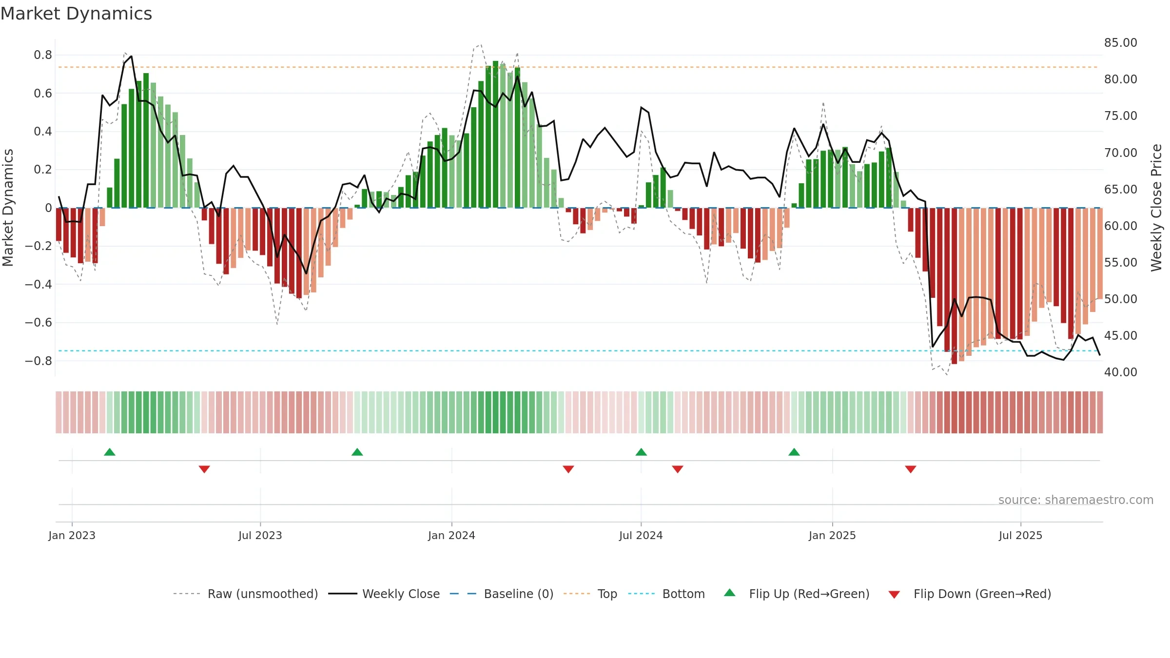1170x658 pixels.
Task: Click the Flip Up triangle marker of February 2023
Action: pos(110,452)
